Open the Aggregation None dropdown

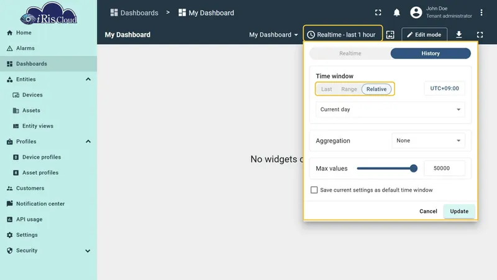tap(428, 141)
